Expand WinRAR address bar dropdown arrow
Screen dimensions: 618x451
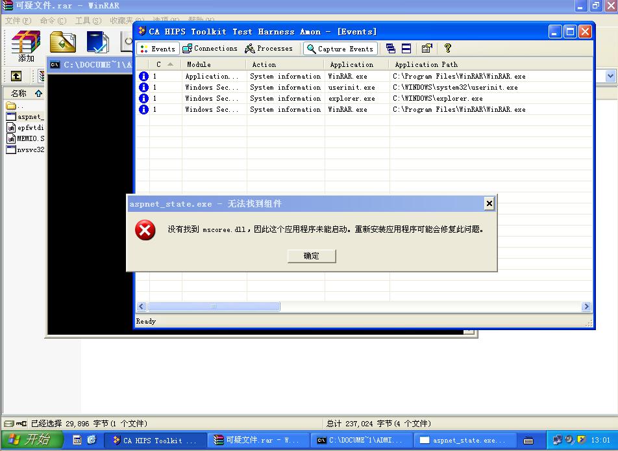[x=610, y=76]
